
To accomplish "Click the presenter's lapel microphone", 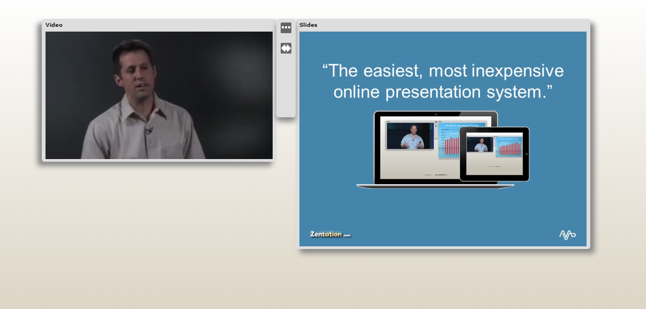I will [x=149, y=130].
